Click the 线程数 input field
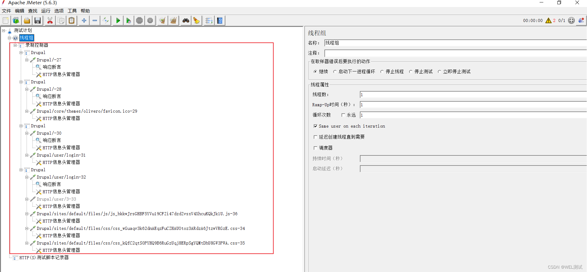This screenshot has height=272, width=587. [473, 95]
